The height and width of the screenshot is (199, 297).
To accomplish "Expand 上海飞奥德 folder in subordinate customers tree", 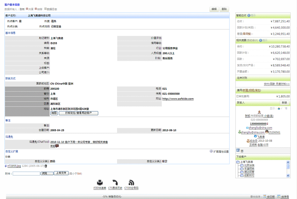I will coord(238,162).
